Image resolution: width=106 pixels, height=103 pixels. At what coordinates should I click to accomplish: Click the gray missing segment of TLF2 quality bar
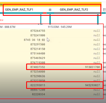click(78, 13)
